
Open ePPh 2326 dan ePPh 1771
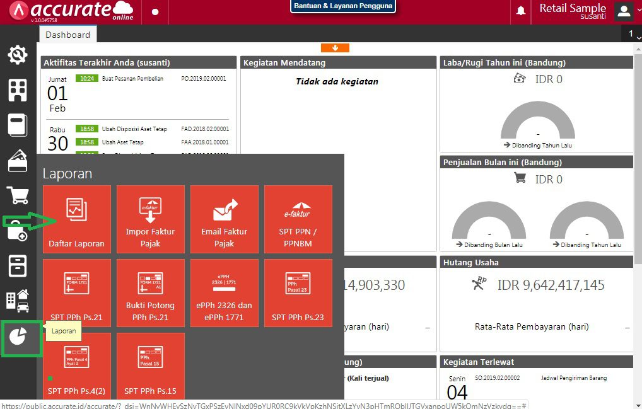[224, 292]
